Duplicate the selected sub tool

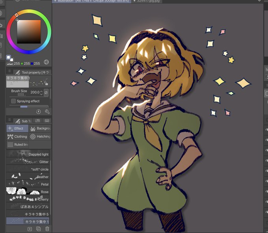click(39, 229)
